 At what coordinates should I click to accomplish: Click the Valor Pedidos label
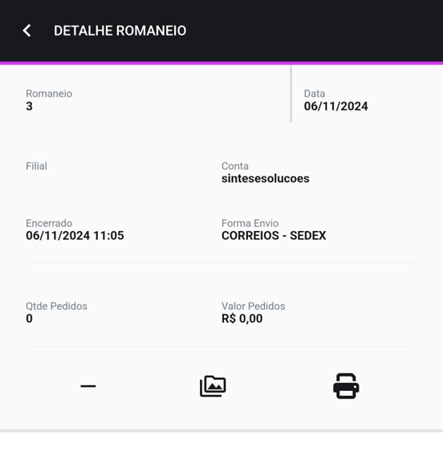tap(253, 306)
